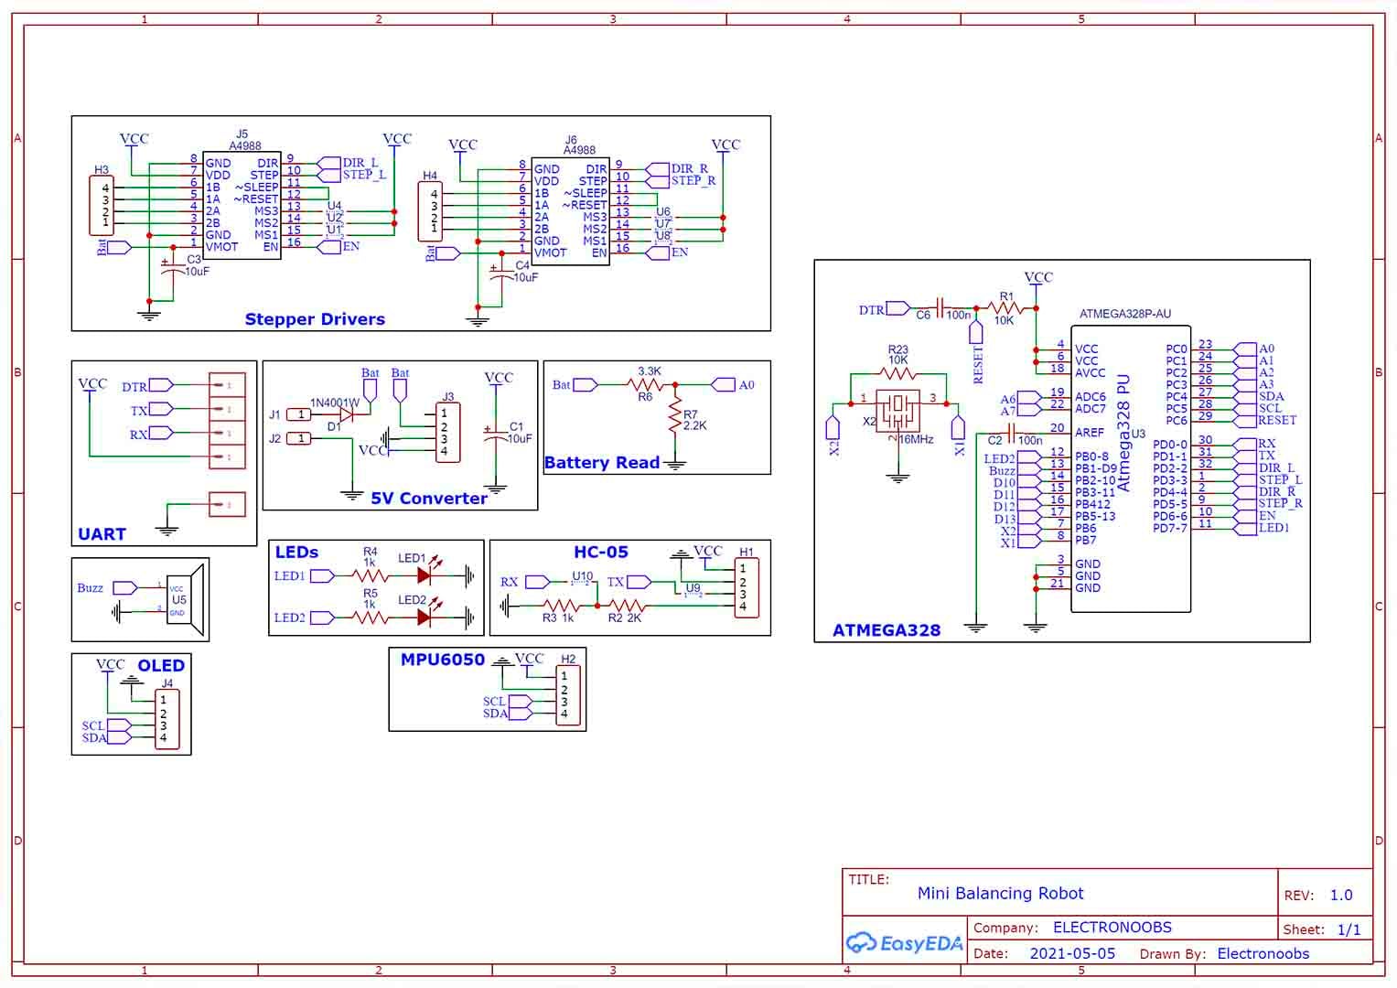
Task: Select resistor R23 10K symbol
Action: click(897, 373)
